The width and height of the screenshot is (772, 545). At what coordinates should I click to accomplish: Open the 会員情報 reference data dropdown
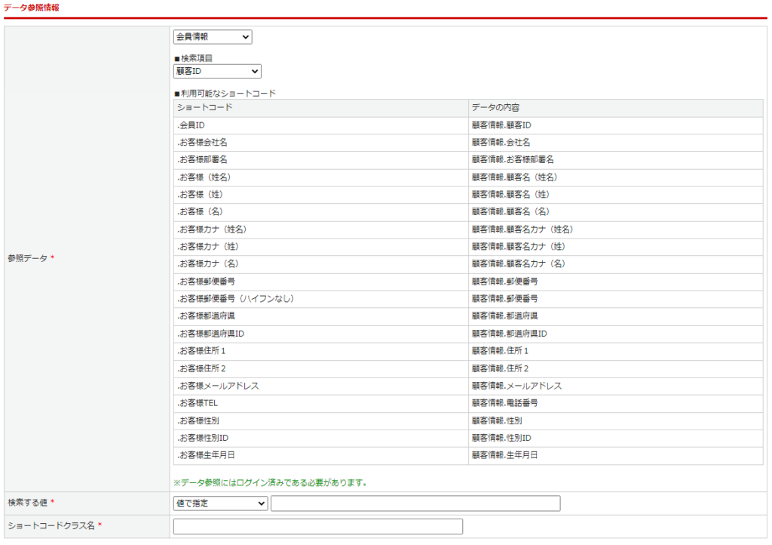(x=213, y=37)
